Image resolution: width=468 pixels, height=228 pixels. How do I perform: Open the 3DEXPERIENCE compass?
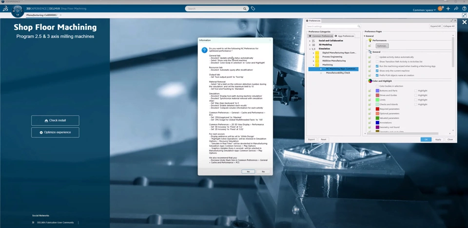tap(18, 11)
